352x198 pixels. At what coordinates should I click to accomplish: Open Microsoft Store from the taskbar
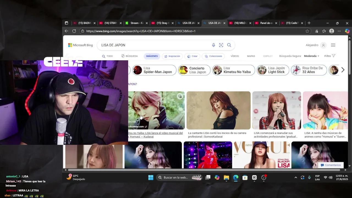pyautogui.click(x=245, y=177)
